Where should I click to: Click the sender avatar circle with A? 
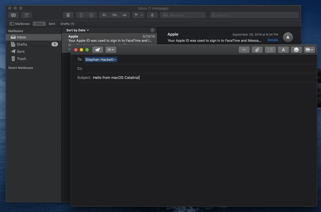pos(288,37)
